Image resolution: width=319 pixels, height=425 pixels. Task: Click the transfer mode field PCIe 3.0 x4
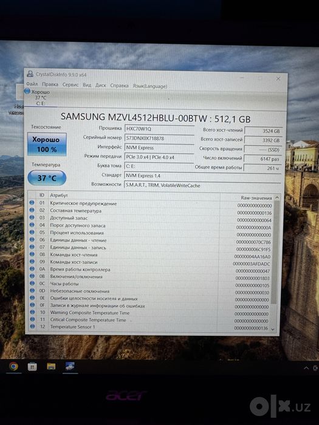(159, 157)
